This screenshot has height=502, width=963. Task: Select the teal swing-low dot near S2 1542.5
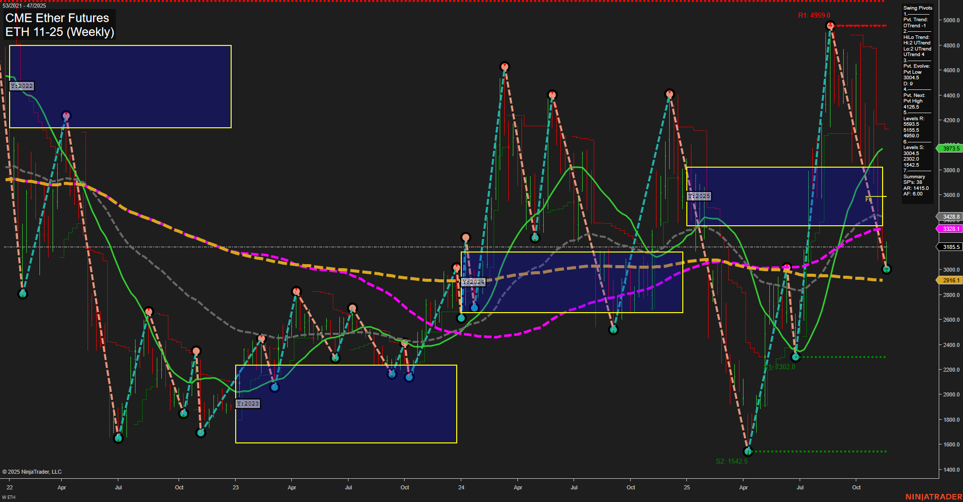click(x=749, y=453)
